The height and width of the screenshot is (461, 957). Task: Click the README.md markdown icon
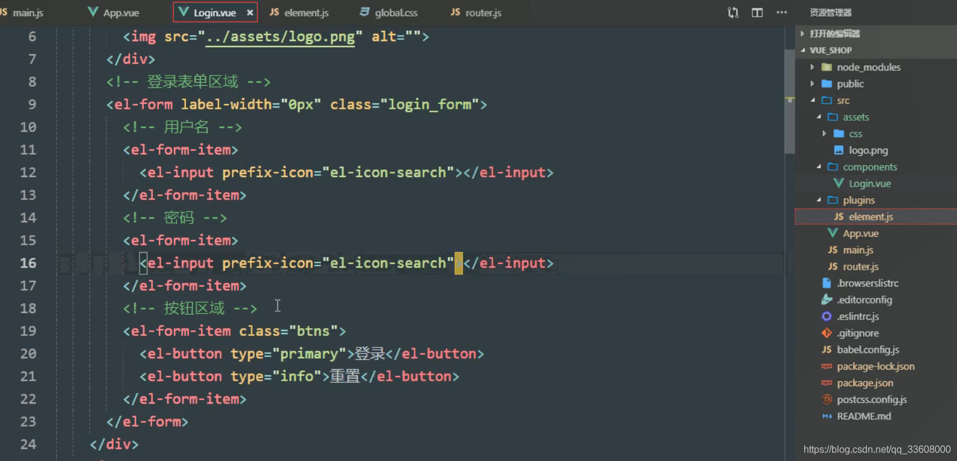[x=827, y=416]
